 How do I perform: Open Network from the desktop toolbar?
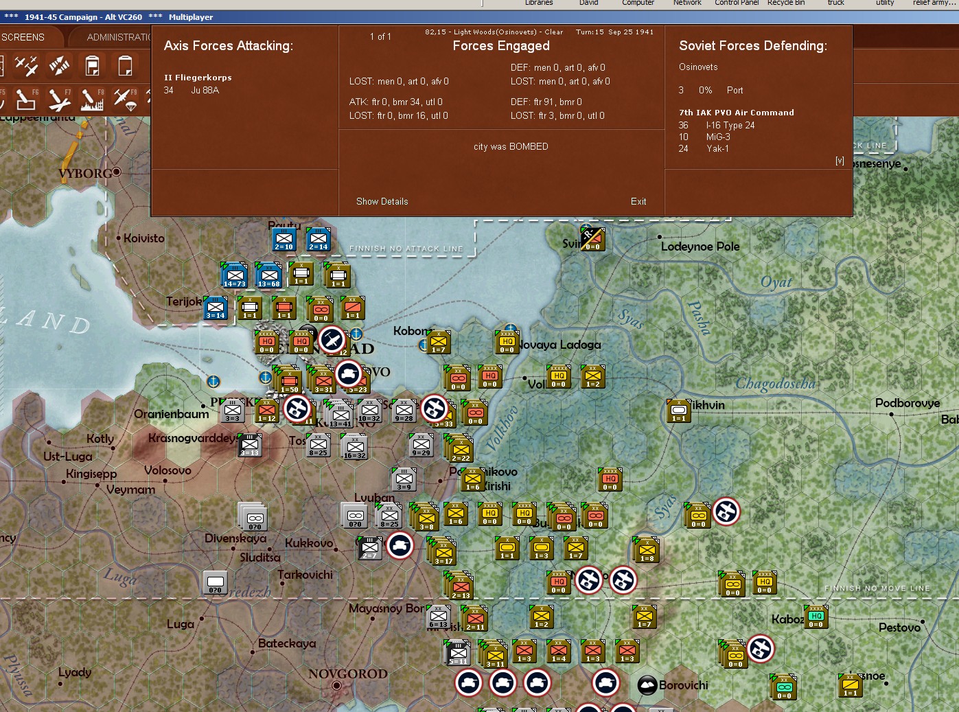[687, 3]
